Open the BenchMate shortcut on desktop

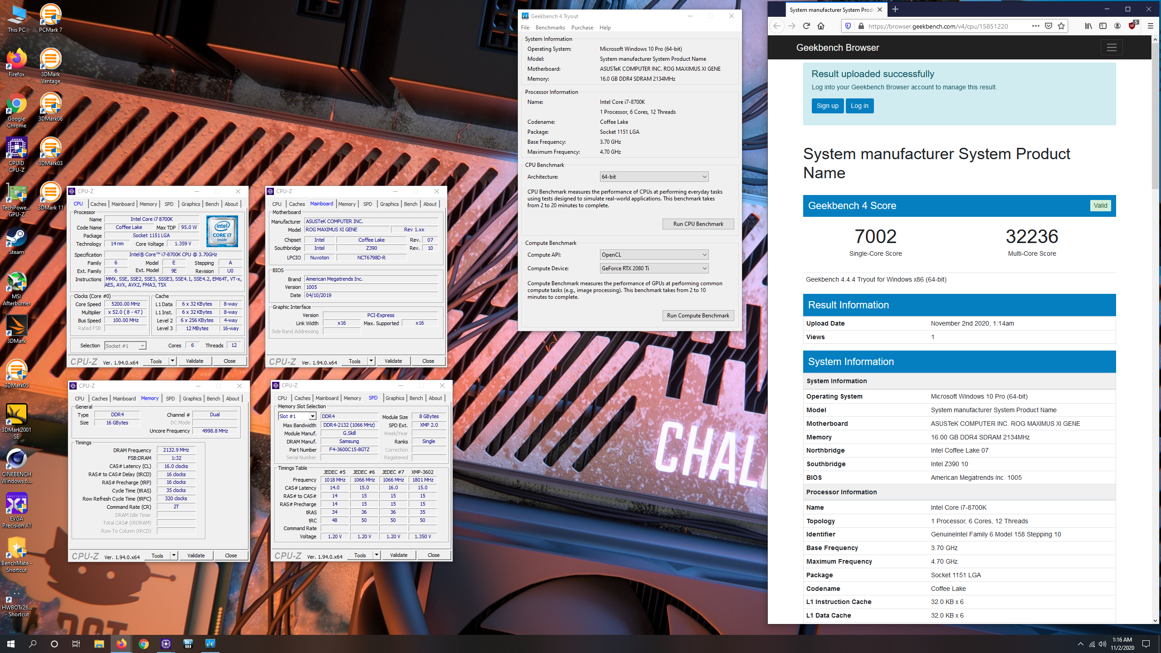tap(16, 555)
